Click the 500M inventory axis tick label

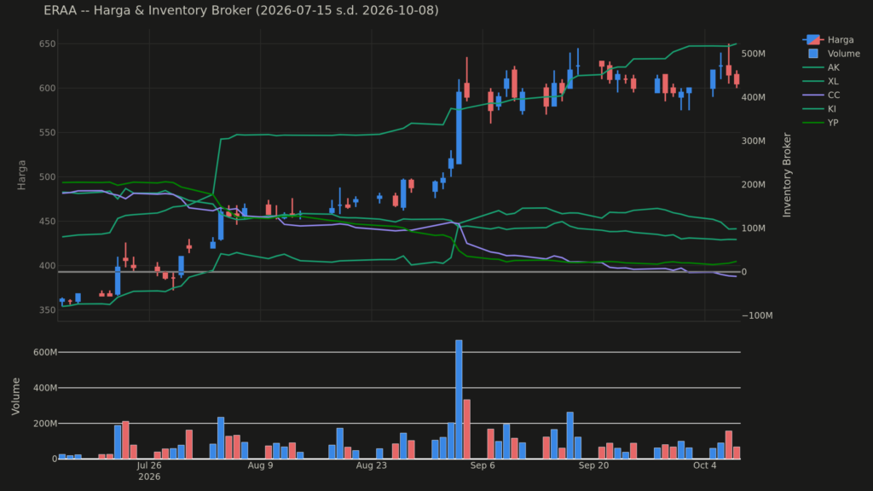click(754, 54)
